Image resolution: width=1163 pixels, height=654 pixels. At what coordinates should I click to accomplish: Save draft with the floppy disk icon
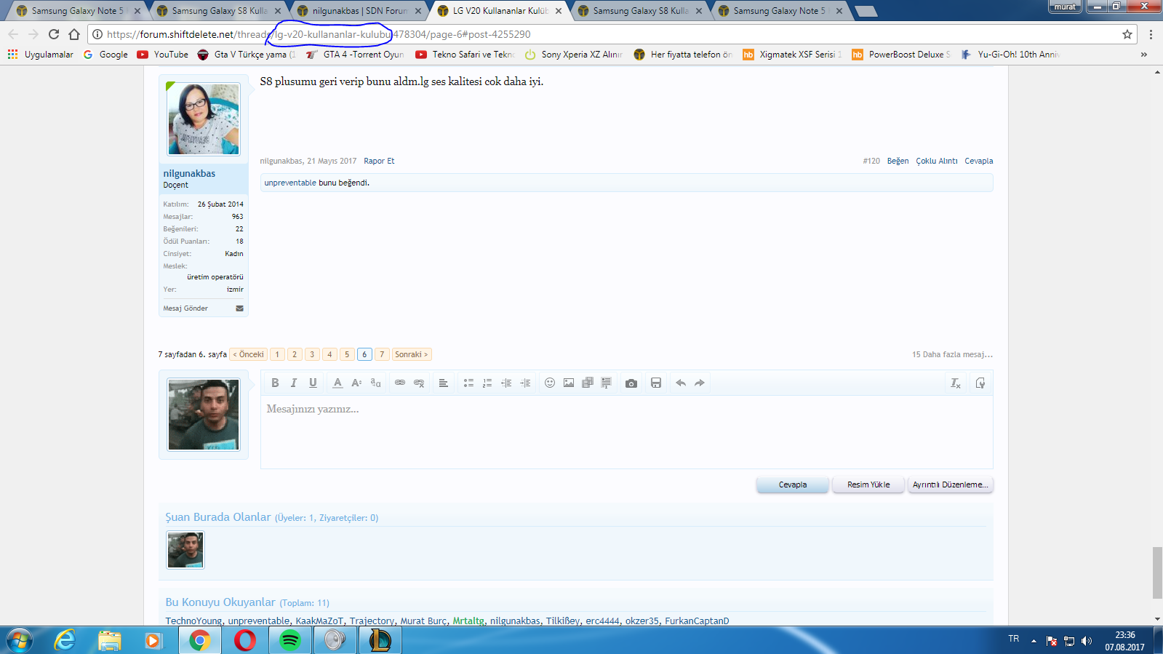point(656,383)
